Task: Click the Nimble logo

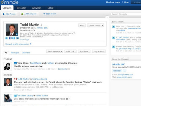Action: 10,2
